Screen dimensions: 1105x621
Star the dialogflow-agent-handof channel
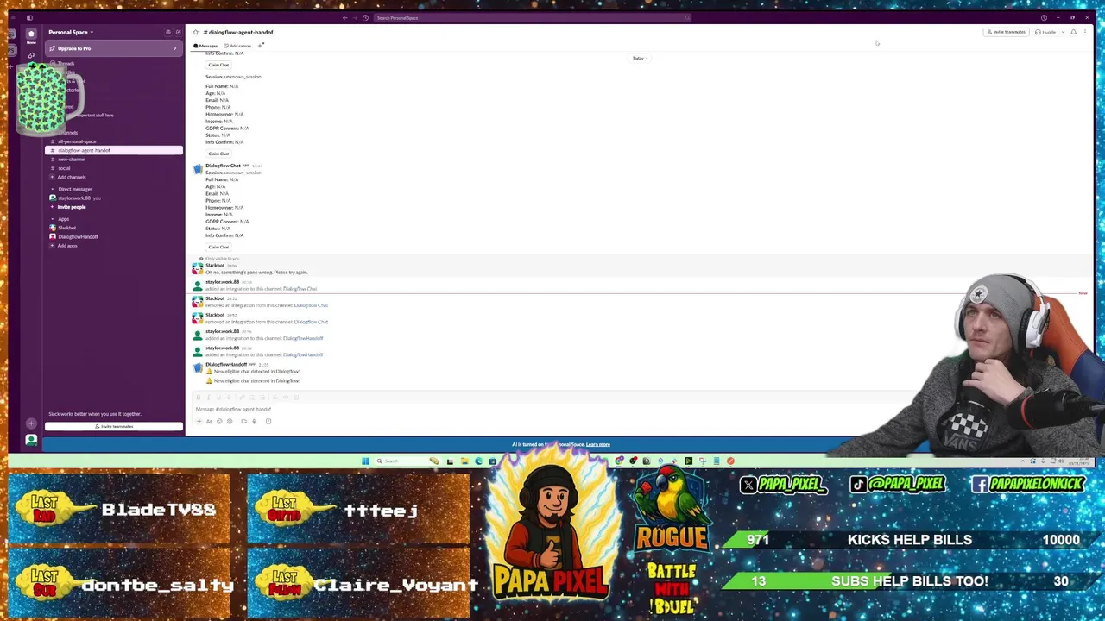(195, 32)
